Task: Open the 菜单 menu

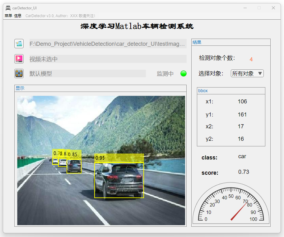Action: 8,16
